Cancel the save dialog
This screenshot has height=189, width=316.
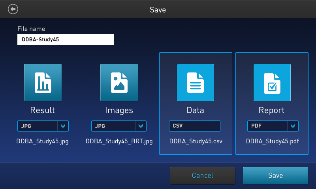click(203, 176)
